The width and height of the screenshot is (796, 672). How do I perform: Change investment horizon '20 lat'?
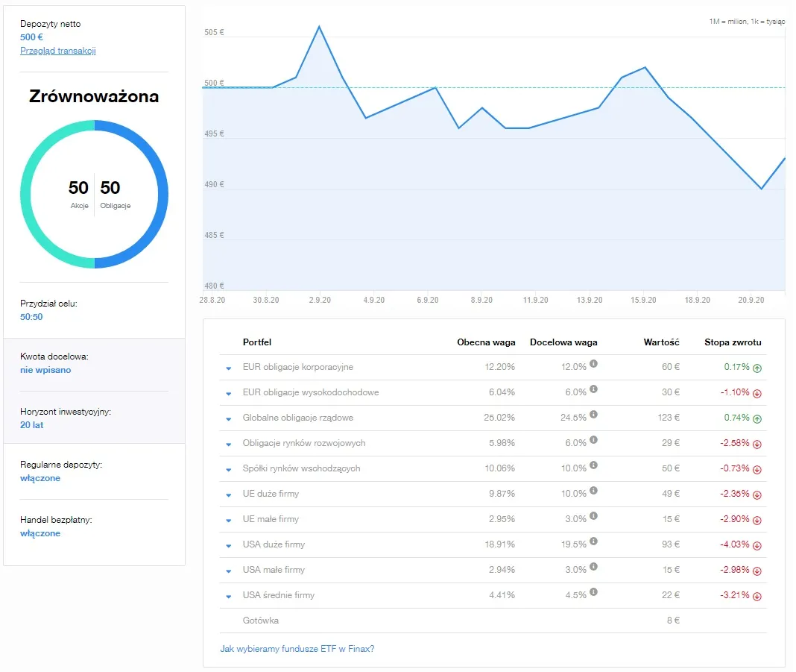31,424
